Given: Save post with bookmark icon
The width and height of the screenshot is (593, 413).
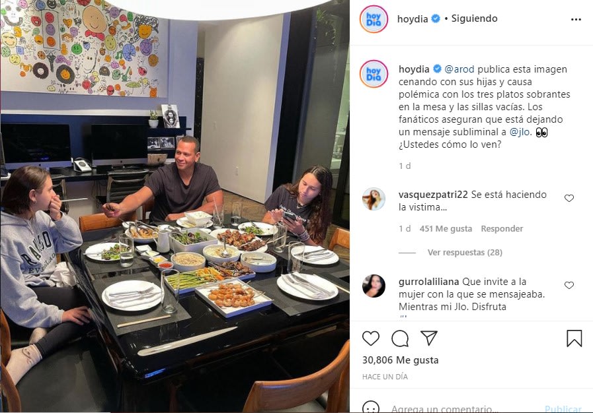Looking at the screenshot, I should pos(574,338).
